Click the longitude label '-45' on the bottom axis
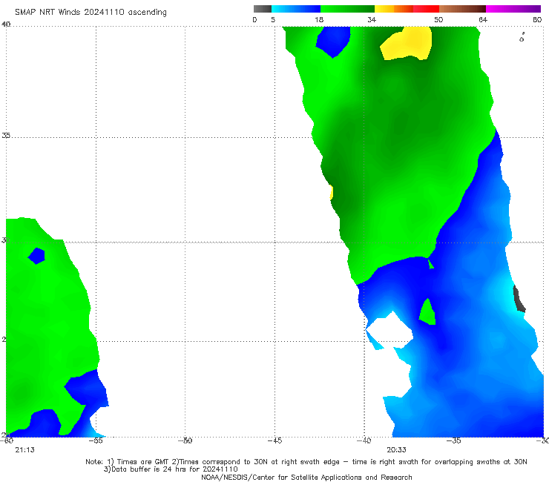The height and width of the screenshot is (482, 549). pos(274,440)
